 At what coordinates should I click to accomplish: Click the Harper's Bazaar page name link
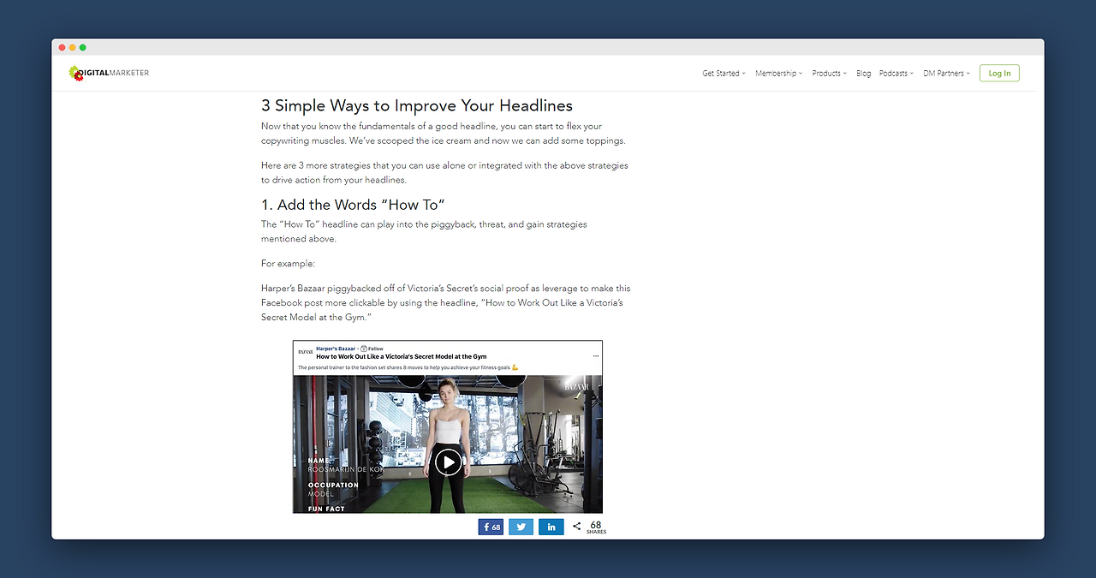coord(336,349)
